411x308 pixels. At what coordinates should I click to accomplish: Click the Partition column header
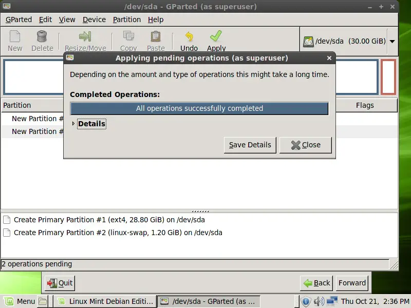(32, 105)
